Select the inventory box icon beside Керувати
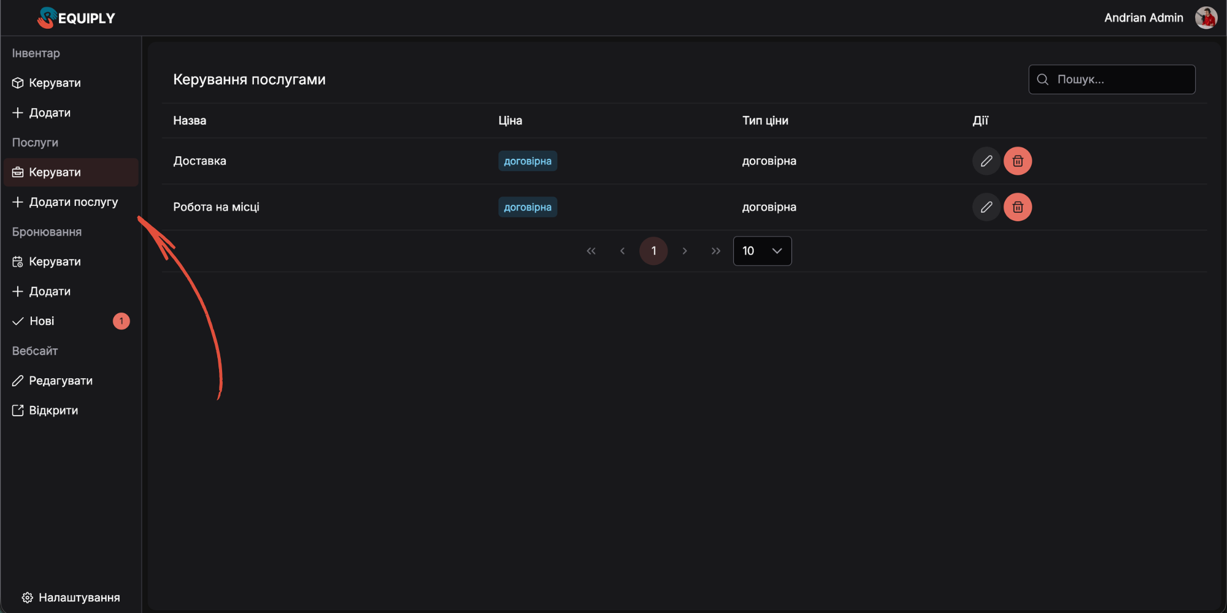The height and width of the screenshot is (613, 1227). [x=17, y=83]
